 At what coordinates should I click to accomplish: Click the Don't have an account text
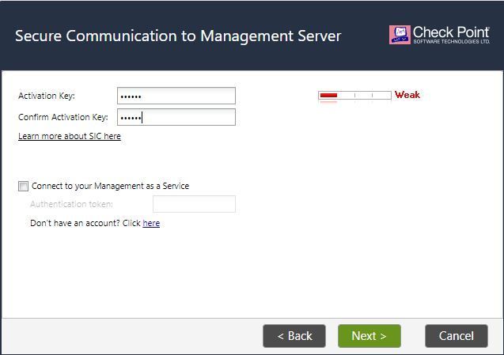(85, 223)
